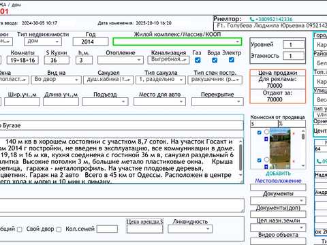Click the description text area scrollbar
This screenshot has width=327, height=245.
pos(240,158)
